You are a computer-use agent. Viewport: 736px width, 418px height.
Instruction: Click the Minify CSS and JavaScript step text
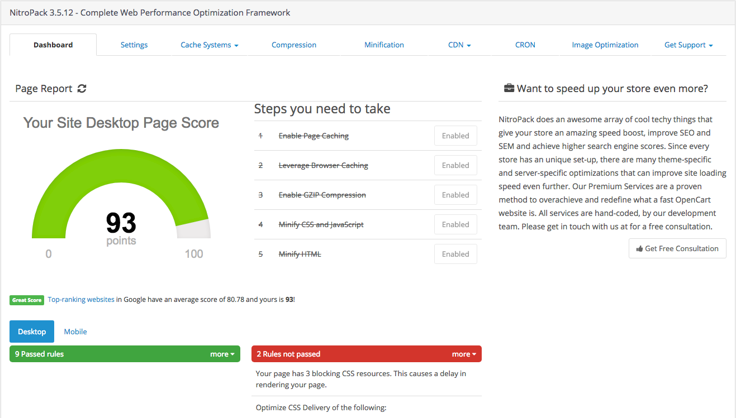click(x=321, y=224)
